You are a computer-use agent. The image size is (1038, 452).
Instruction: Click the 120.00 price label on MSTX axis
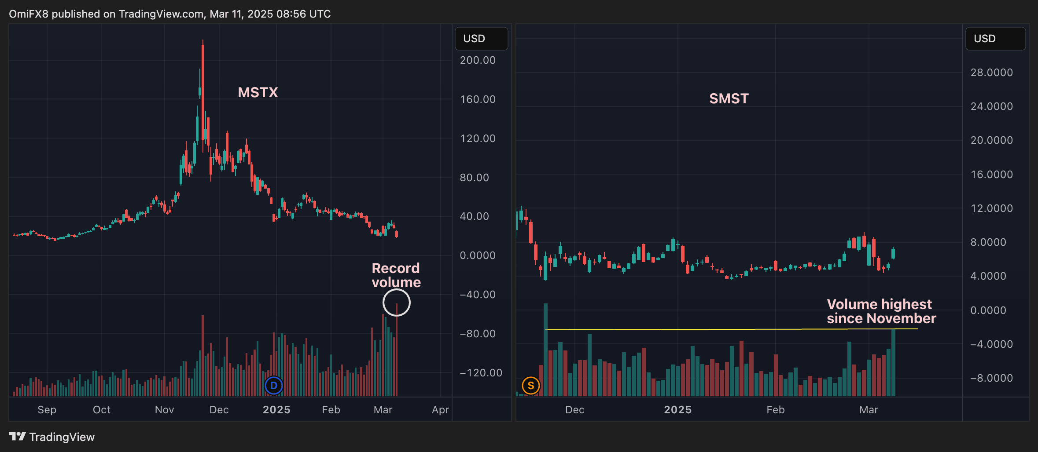[x=478, y=139]
